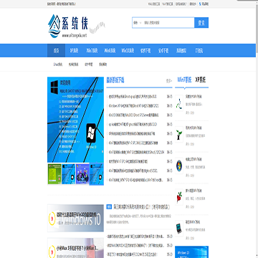Click the blue tag before the headline article
258x258 pixels.
tap(109, 207)
